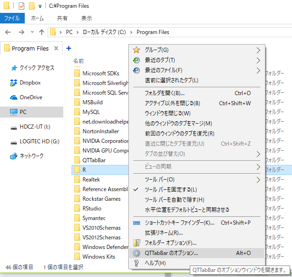
Task: Click the Network icon in sidebar
Action: pos(14,156)
